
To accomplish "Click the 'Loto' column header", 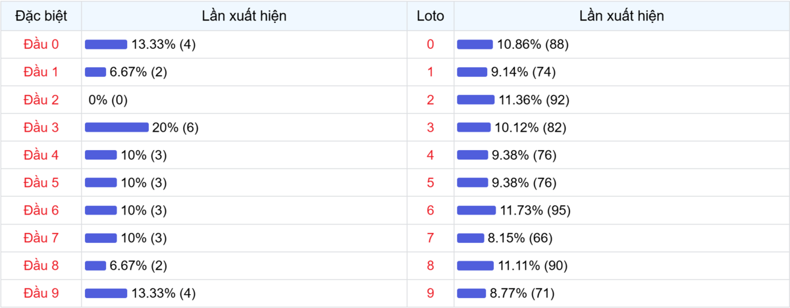I will pyautogui.click(x=431, y=16).
